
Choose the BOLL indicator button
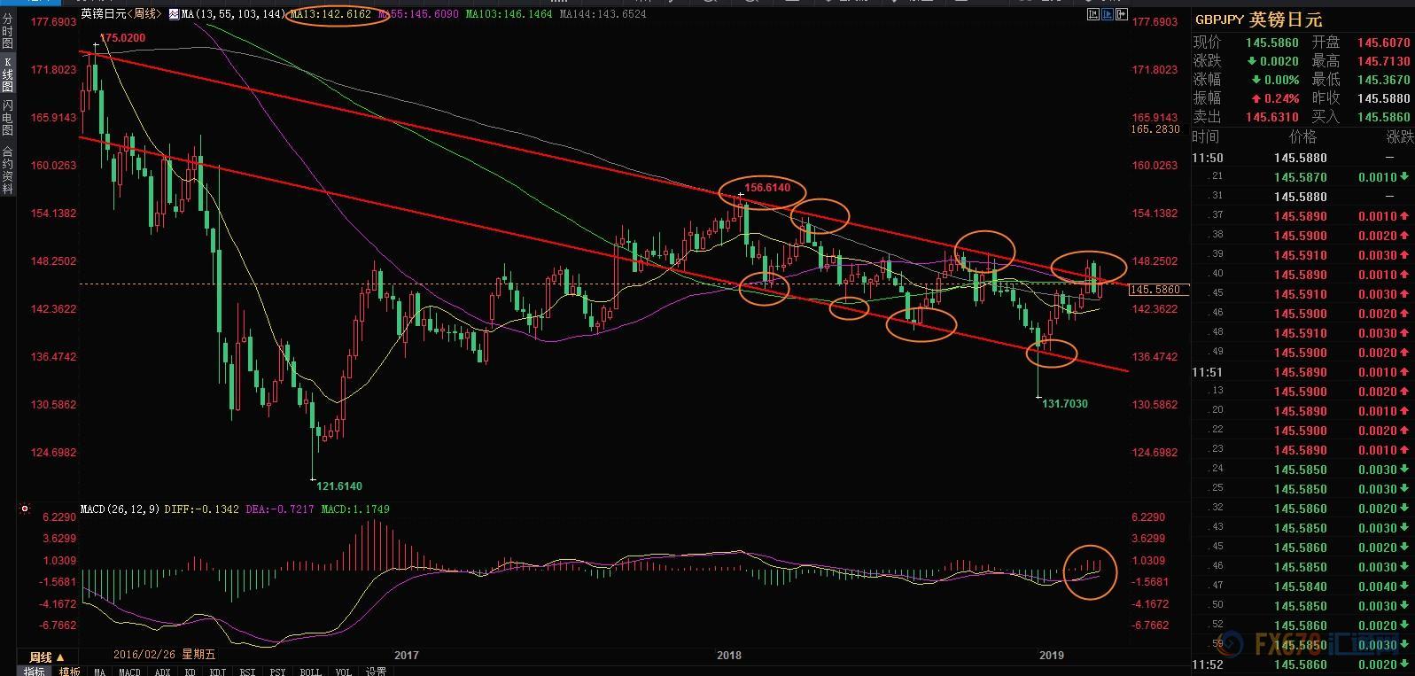pyautogui.click(x=310, y=672)
